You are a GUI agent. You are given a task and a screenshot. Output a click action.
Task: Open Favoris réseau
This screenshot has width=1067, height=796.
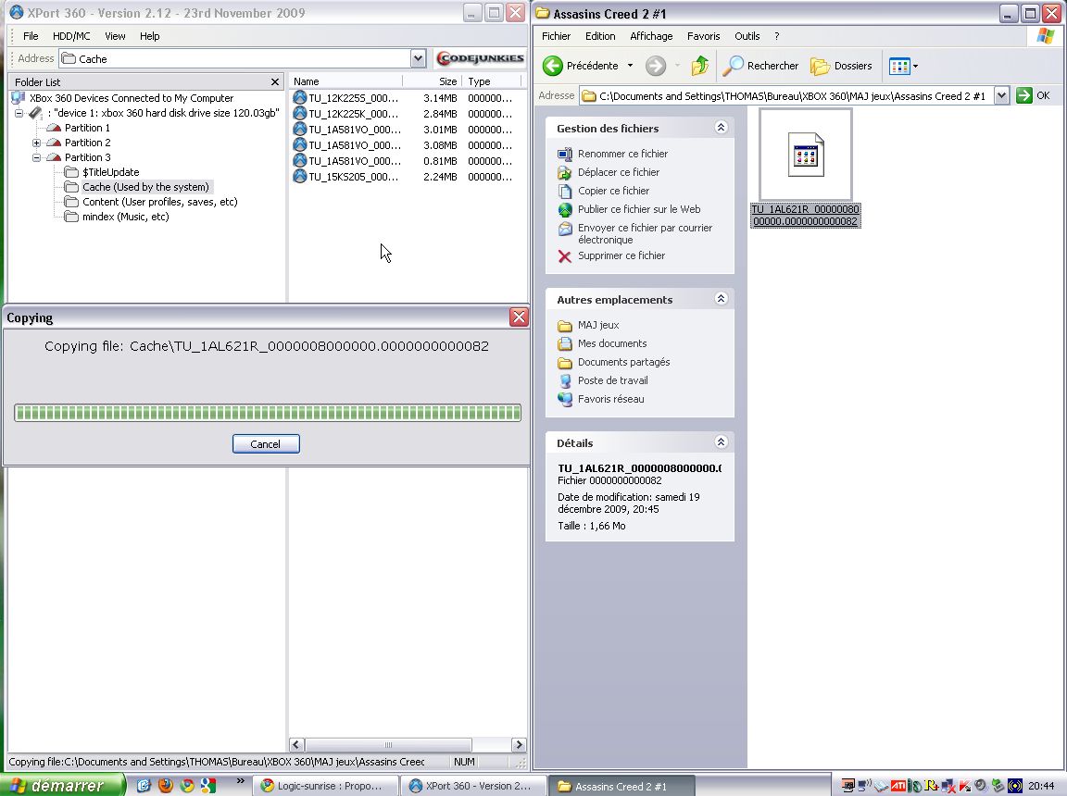tap(610, 399)
